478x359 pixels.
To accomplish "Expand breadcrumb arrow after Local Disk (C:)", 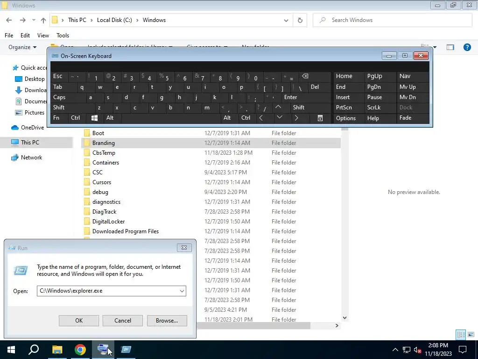I will point(137,20).
